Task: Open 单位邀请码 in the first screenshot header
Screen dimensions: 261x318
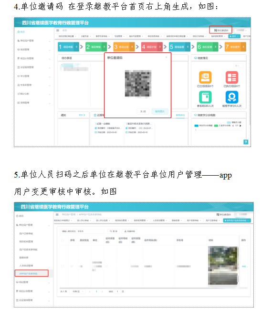Action: tap(221, 30)
